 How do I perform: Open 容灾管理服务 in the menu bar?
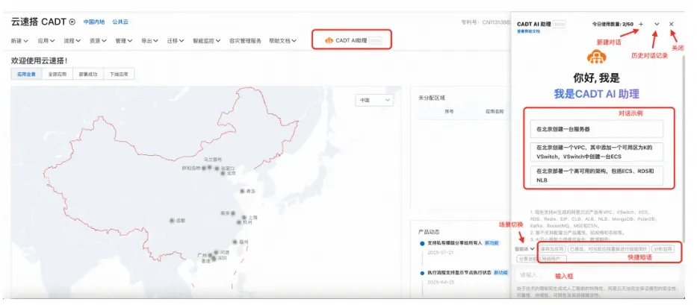245,40
